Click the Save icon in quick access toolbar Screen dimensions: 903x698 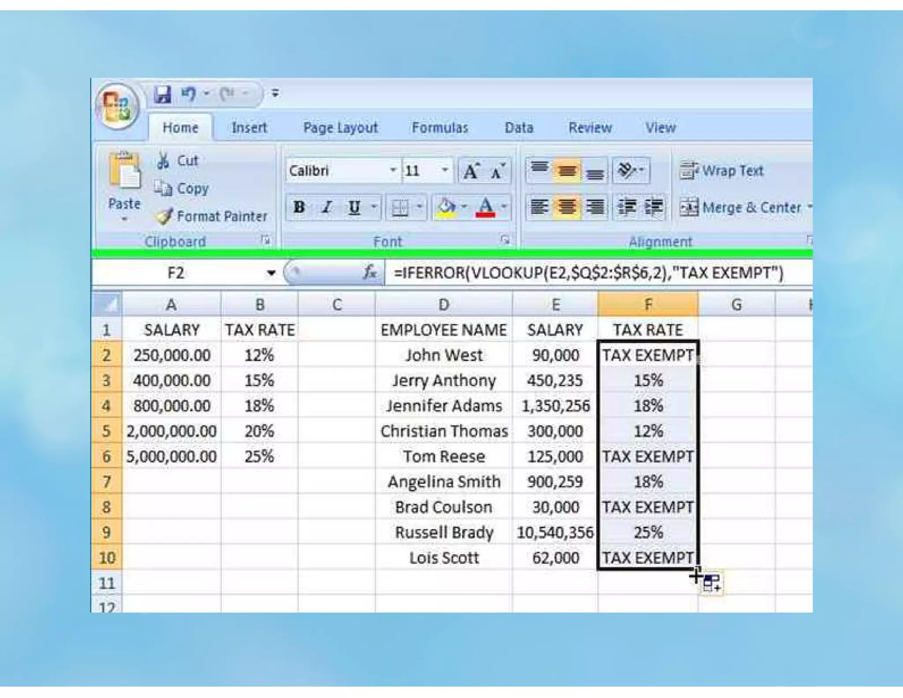click(162, 94)
